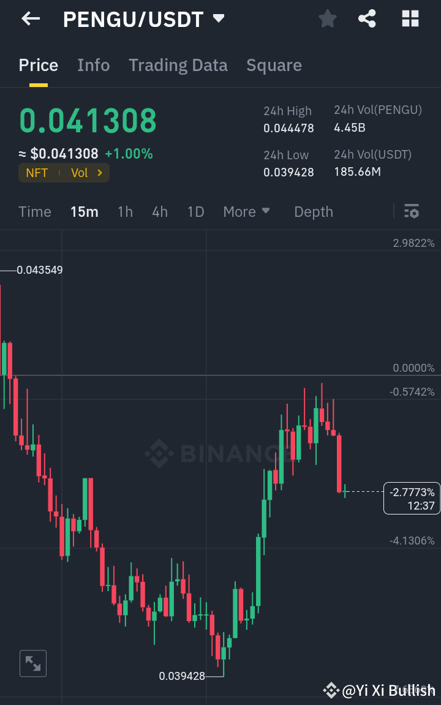The height and width of the screenshot is (705, 441).
Task: Select the Info tab
Action: [93, 65]
